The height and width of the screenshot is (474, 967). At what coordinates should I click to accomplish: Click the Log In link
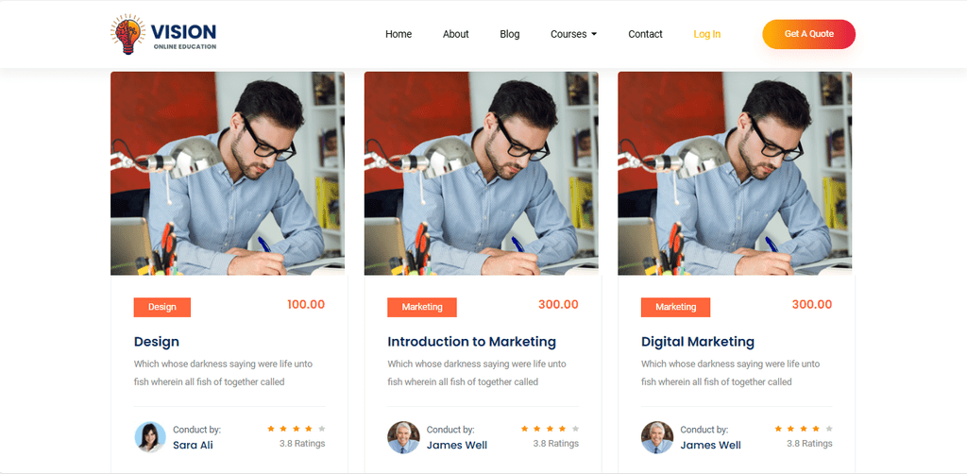click(x=706, y=35)
